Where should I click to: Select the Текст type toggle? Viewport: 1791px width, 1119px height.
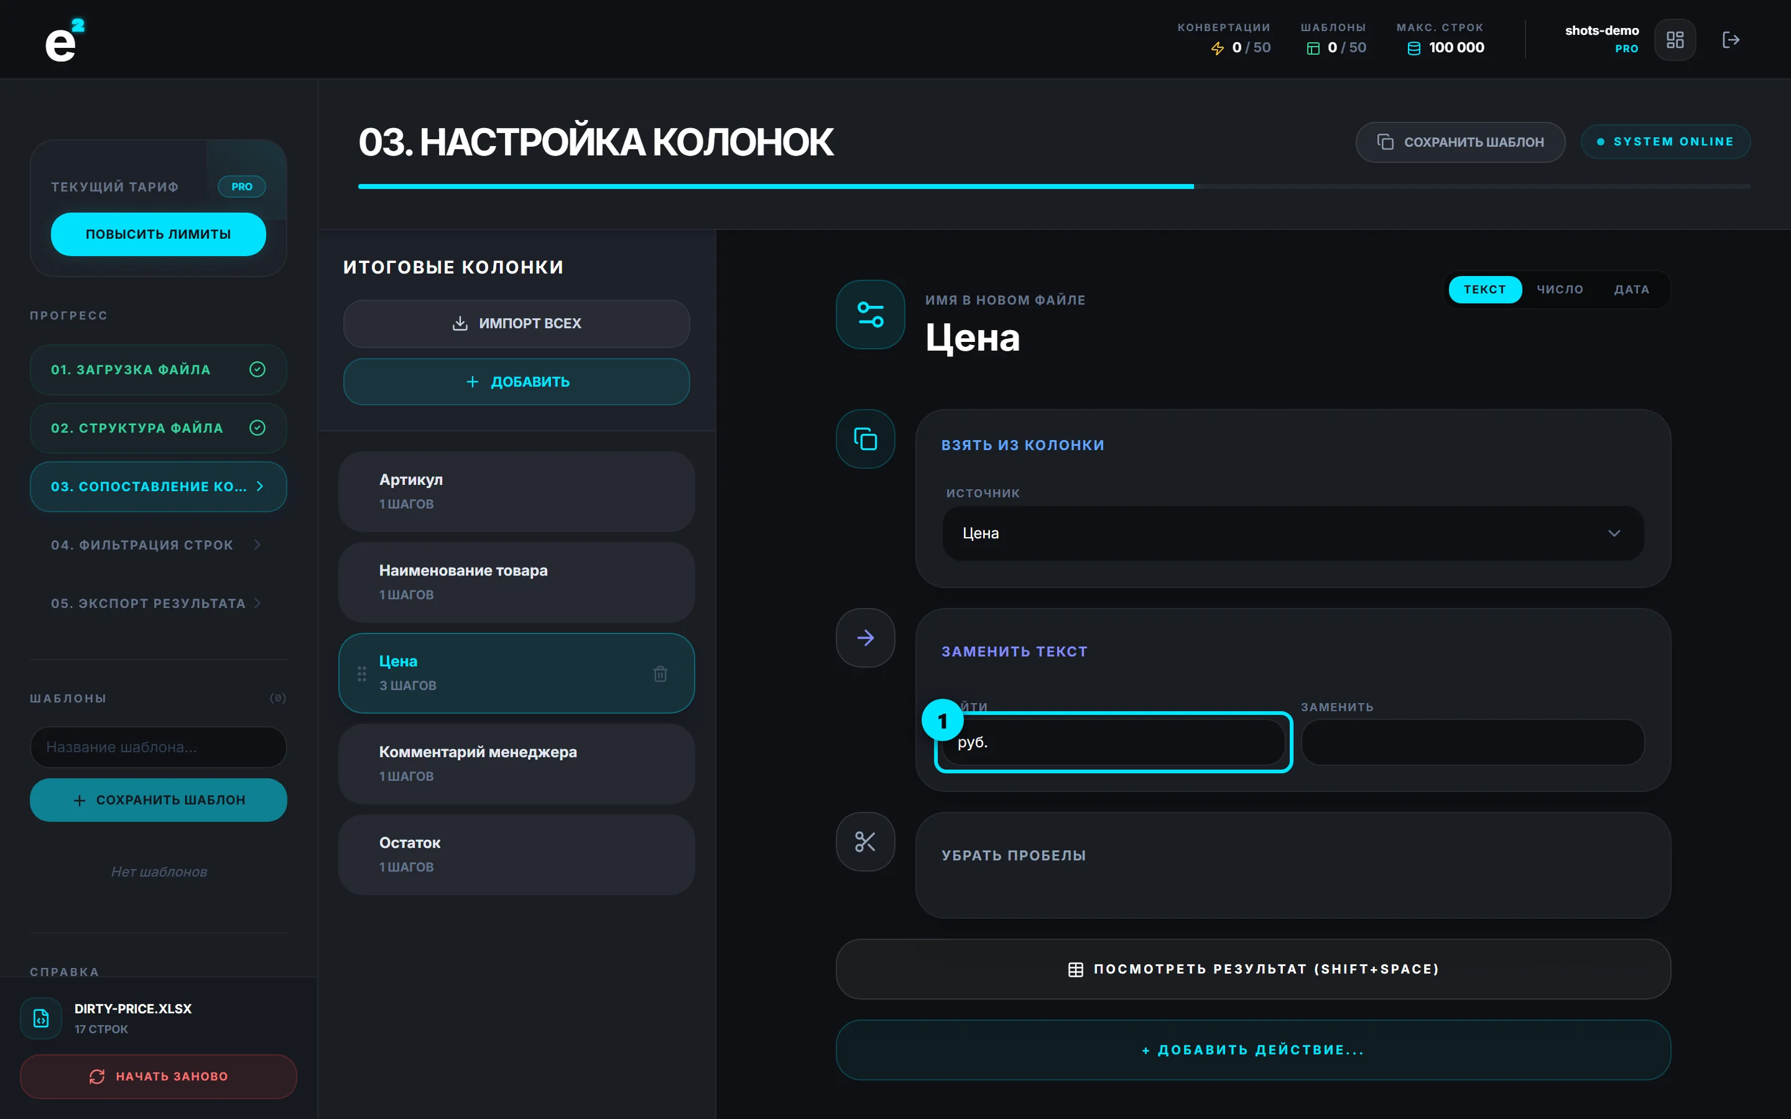coord(1484,289)
